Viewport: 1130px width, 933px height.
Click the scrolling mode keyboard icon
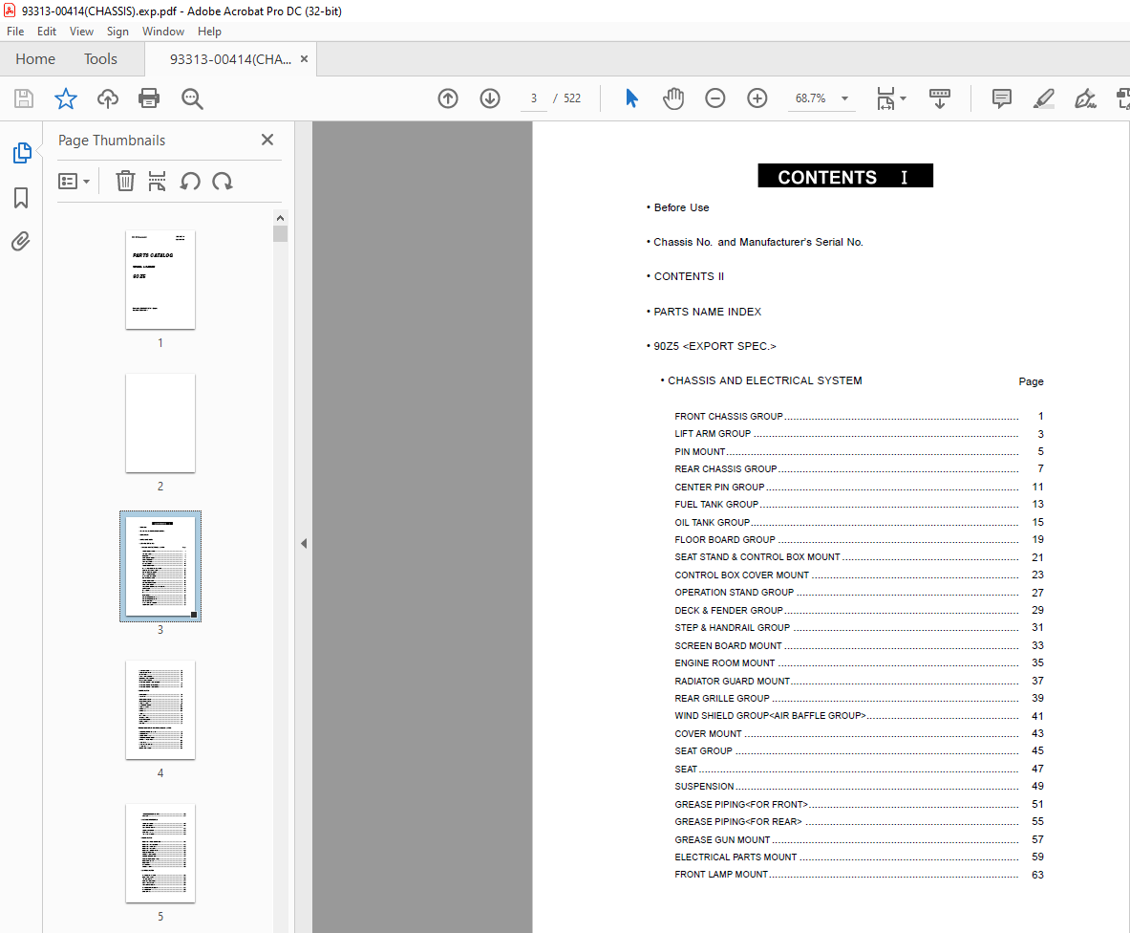940,98
